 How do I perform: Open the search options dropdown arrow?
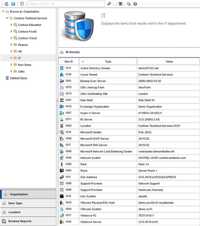coord(114,5)
